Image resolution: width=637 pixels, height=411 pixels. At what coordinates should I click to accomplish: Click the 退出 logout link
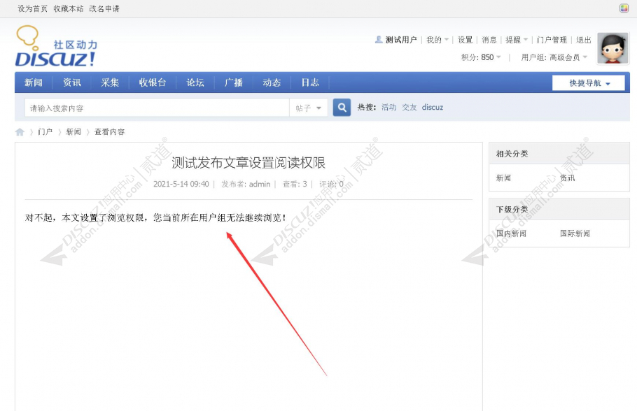tap(584, 40)
